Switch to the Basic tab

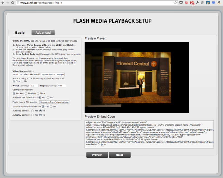(20, 33)
